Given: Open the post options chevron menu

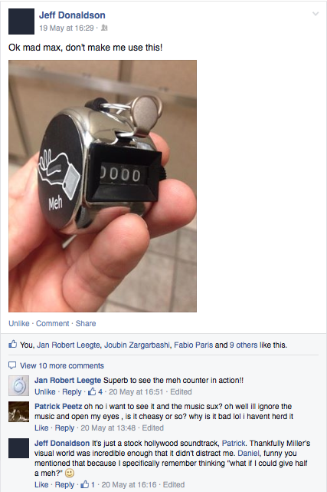Looking at the screenshot, I should (x=316, y=14).
